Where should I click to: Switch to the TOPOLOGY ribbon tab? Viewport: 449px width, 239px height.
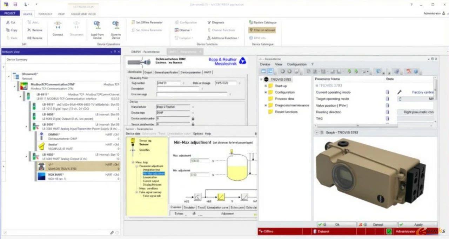click(45, 14)
